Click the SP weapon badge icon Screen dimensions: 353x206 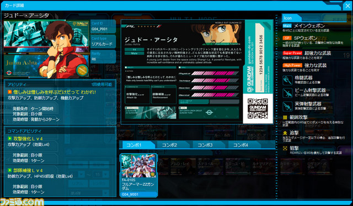coord(287,38)
